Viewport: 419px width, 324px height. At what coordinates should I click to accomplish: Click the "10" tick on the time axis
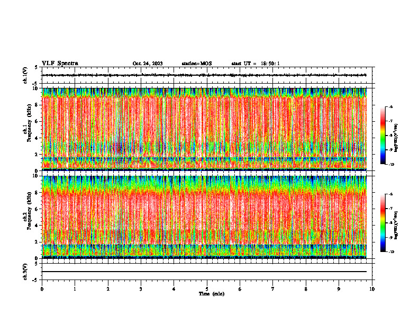(372, 289)
